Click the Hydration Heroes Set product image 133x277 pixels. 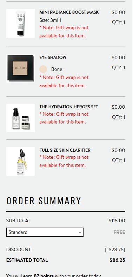20,118
